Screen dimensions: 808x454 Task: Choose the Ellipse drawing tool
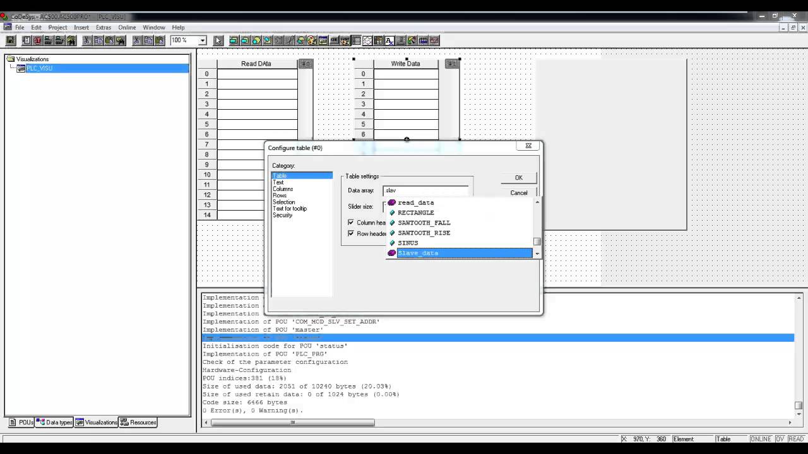pyautogui.click(x=256, y=40)
